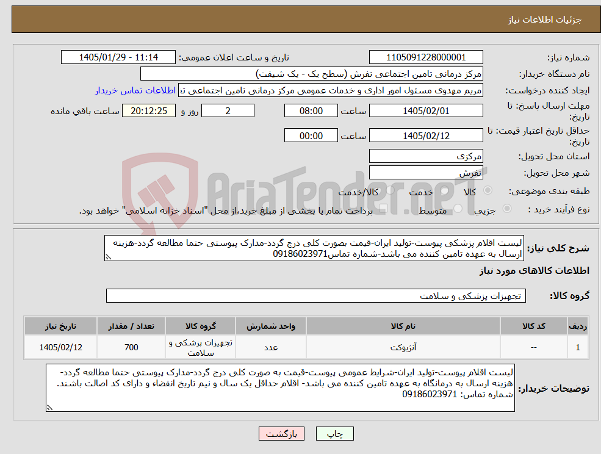
Task: Click the Islamic treasury payment note text
Action: tap(226, 211)
